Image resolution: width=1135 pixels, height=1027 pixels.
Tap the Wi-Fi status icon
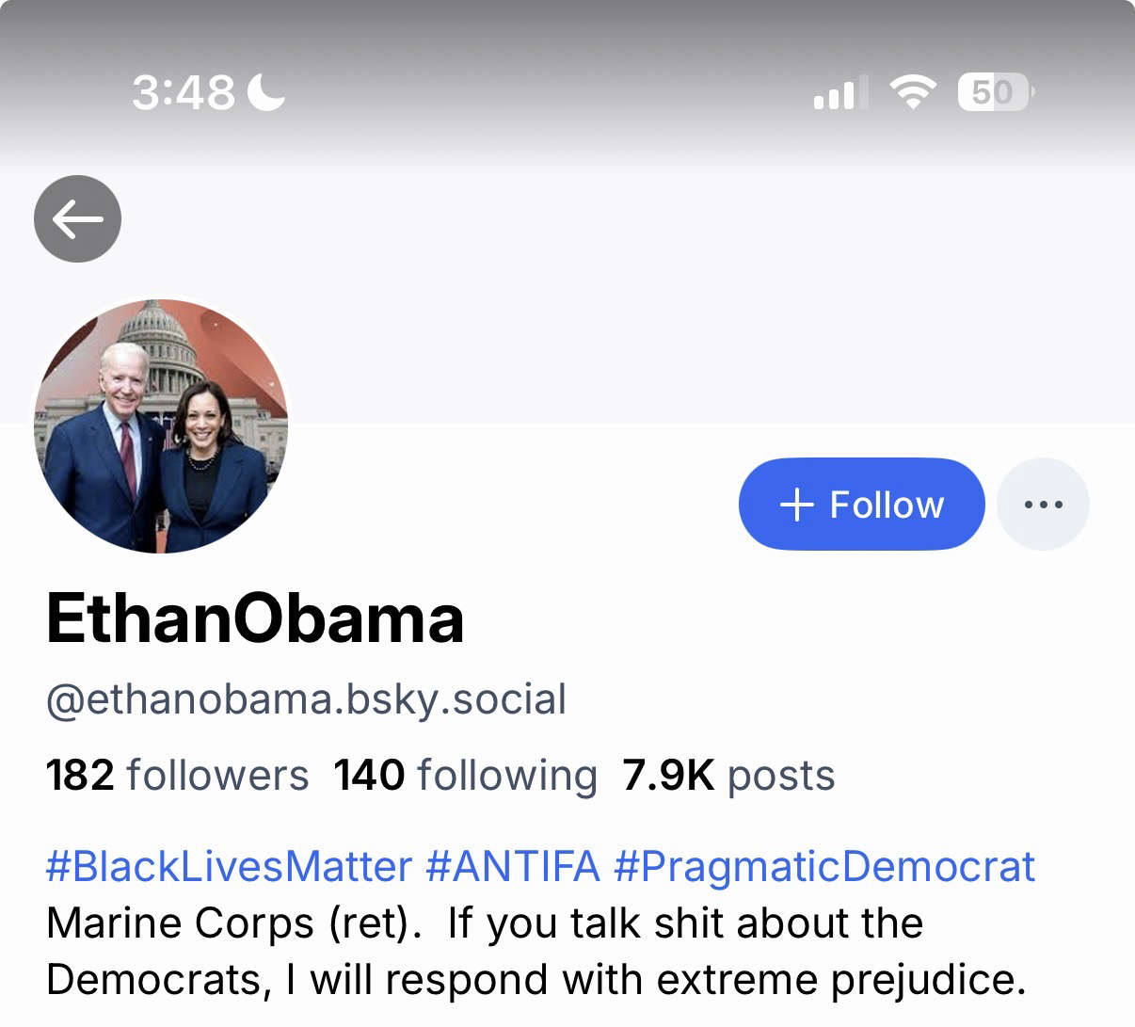point(913,92)
